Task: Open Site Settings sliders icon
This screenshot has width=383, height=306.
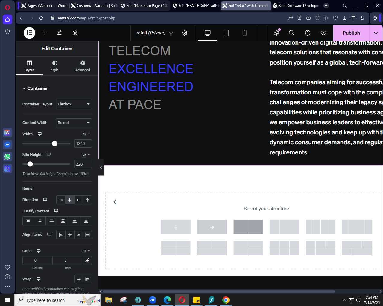Action: click(x=60, y=33)
